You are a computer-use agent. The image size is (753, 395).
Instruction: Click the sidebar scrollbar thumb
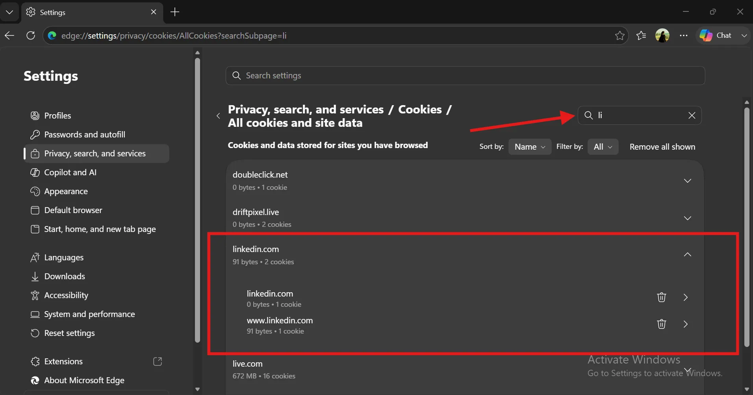coord(197,200)
